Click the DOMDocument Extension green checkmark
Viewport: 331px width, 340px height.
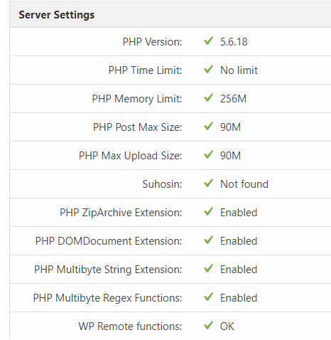tap(208, 240)
